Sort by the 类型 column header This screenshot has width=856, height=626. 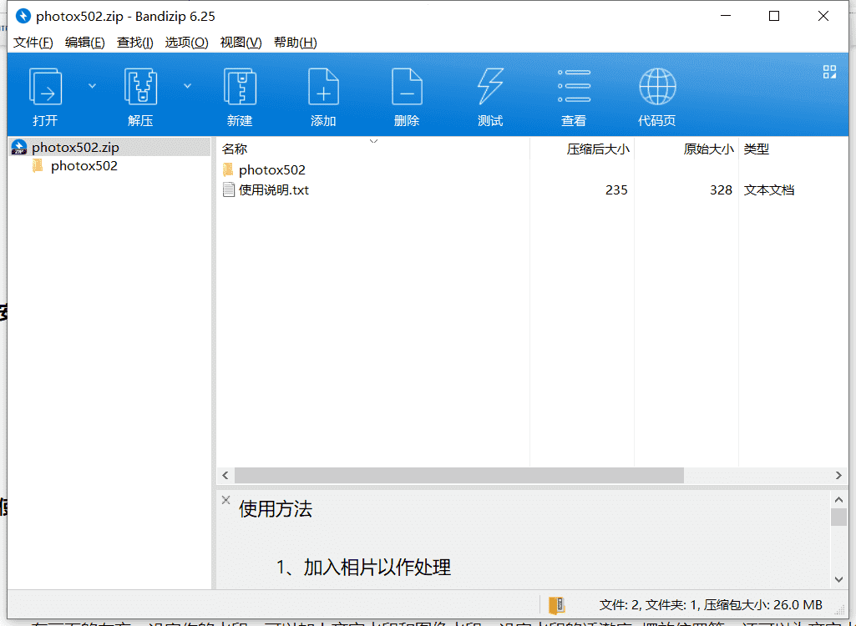756,149
